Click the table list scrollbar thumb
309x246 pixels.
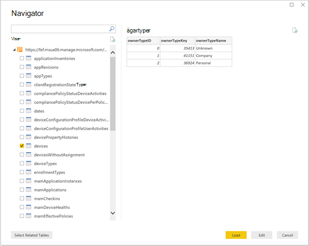click(113, 94)
